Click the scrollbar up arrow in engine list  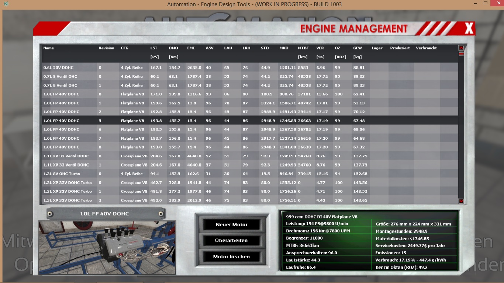(x=461, y=48)
